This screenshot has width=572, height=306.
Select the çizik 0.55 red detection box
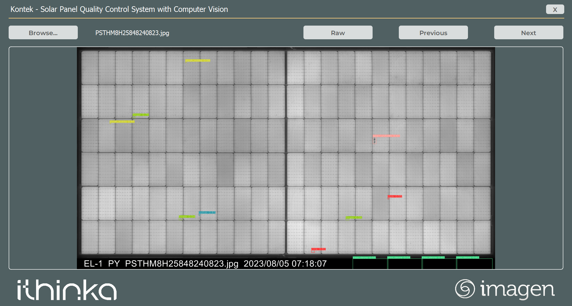coord(395,196)
